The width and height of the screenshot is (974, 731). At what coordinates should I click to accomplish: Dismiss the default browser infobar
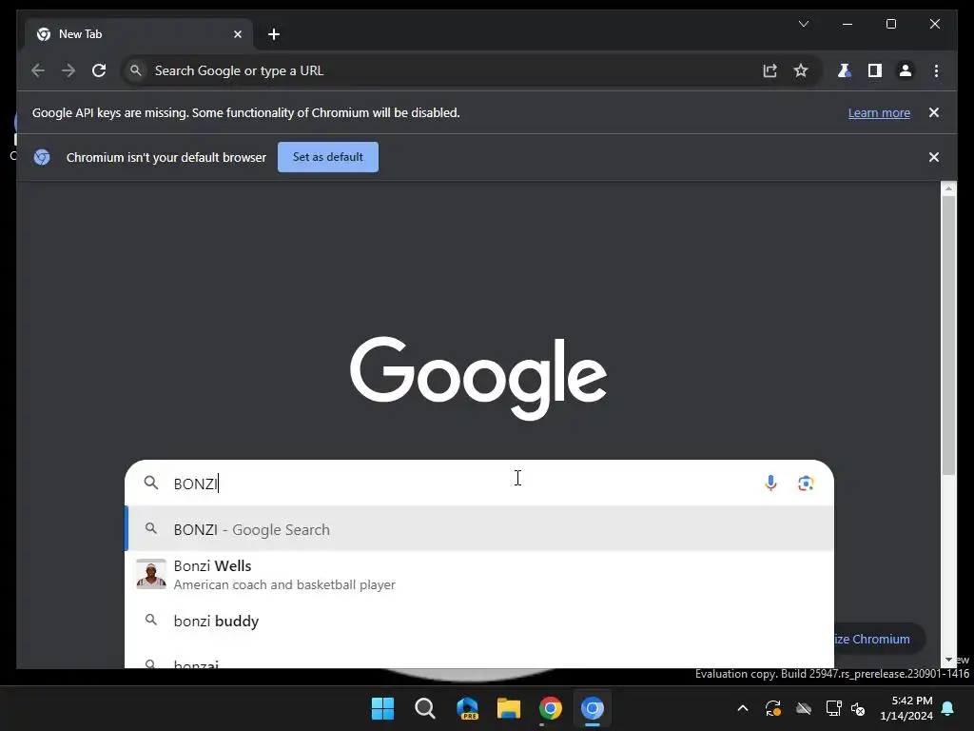[934, 157]
